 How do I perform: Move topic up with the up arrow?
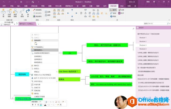pyautogui.click(x=72, y=10)
